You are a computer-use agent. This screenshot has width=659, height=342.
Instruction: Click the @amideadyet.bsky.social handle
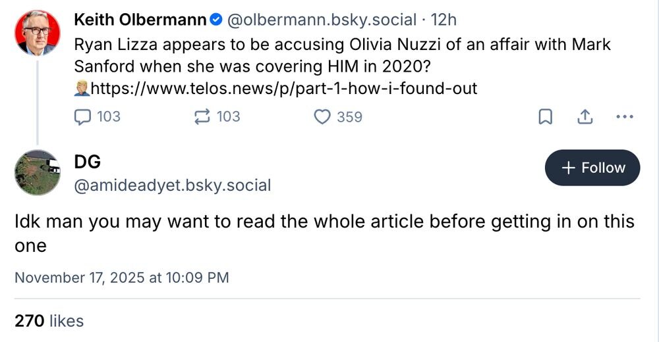click(x=172, y=185)
